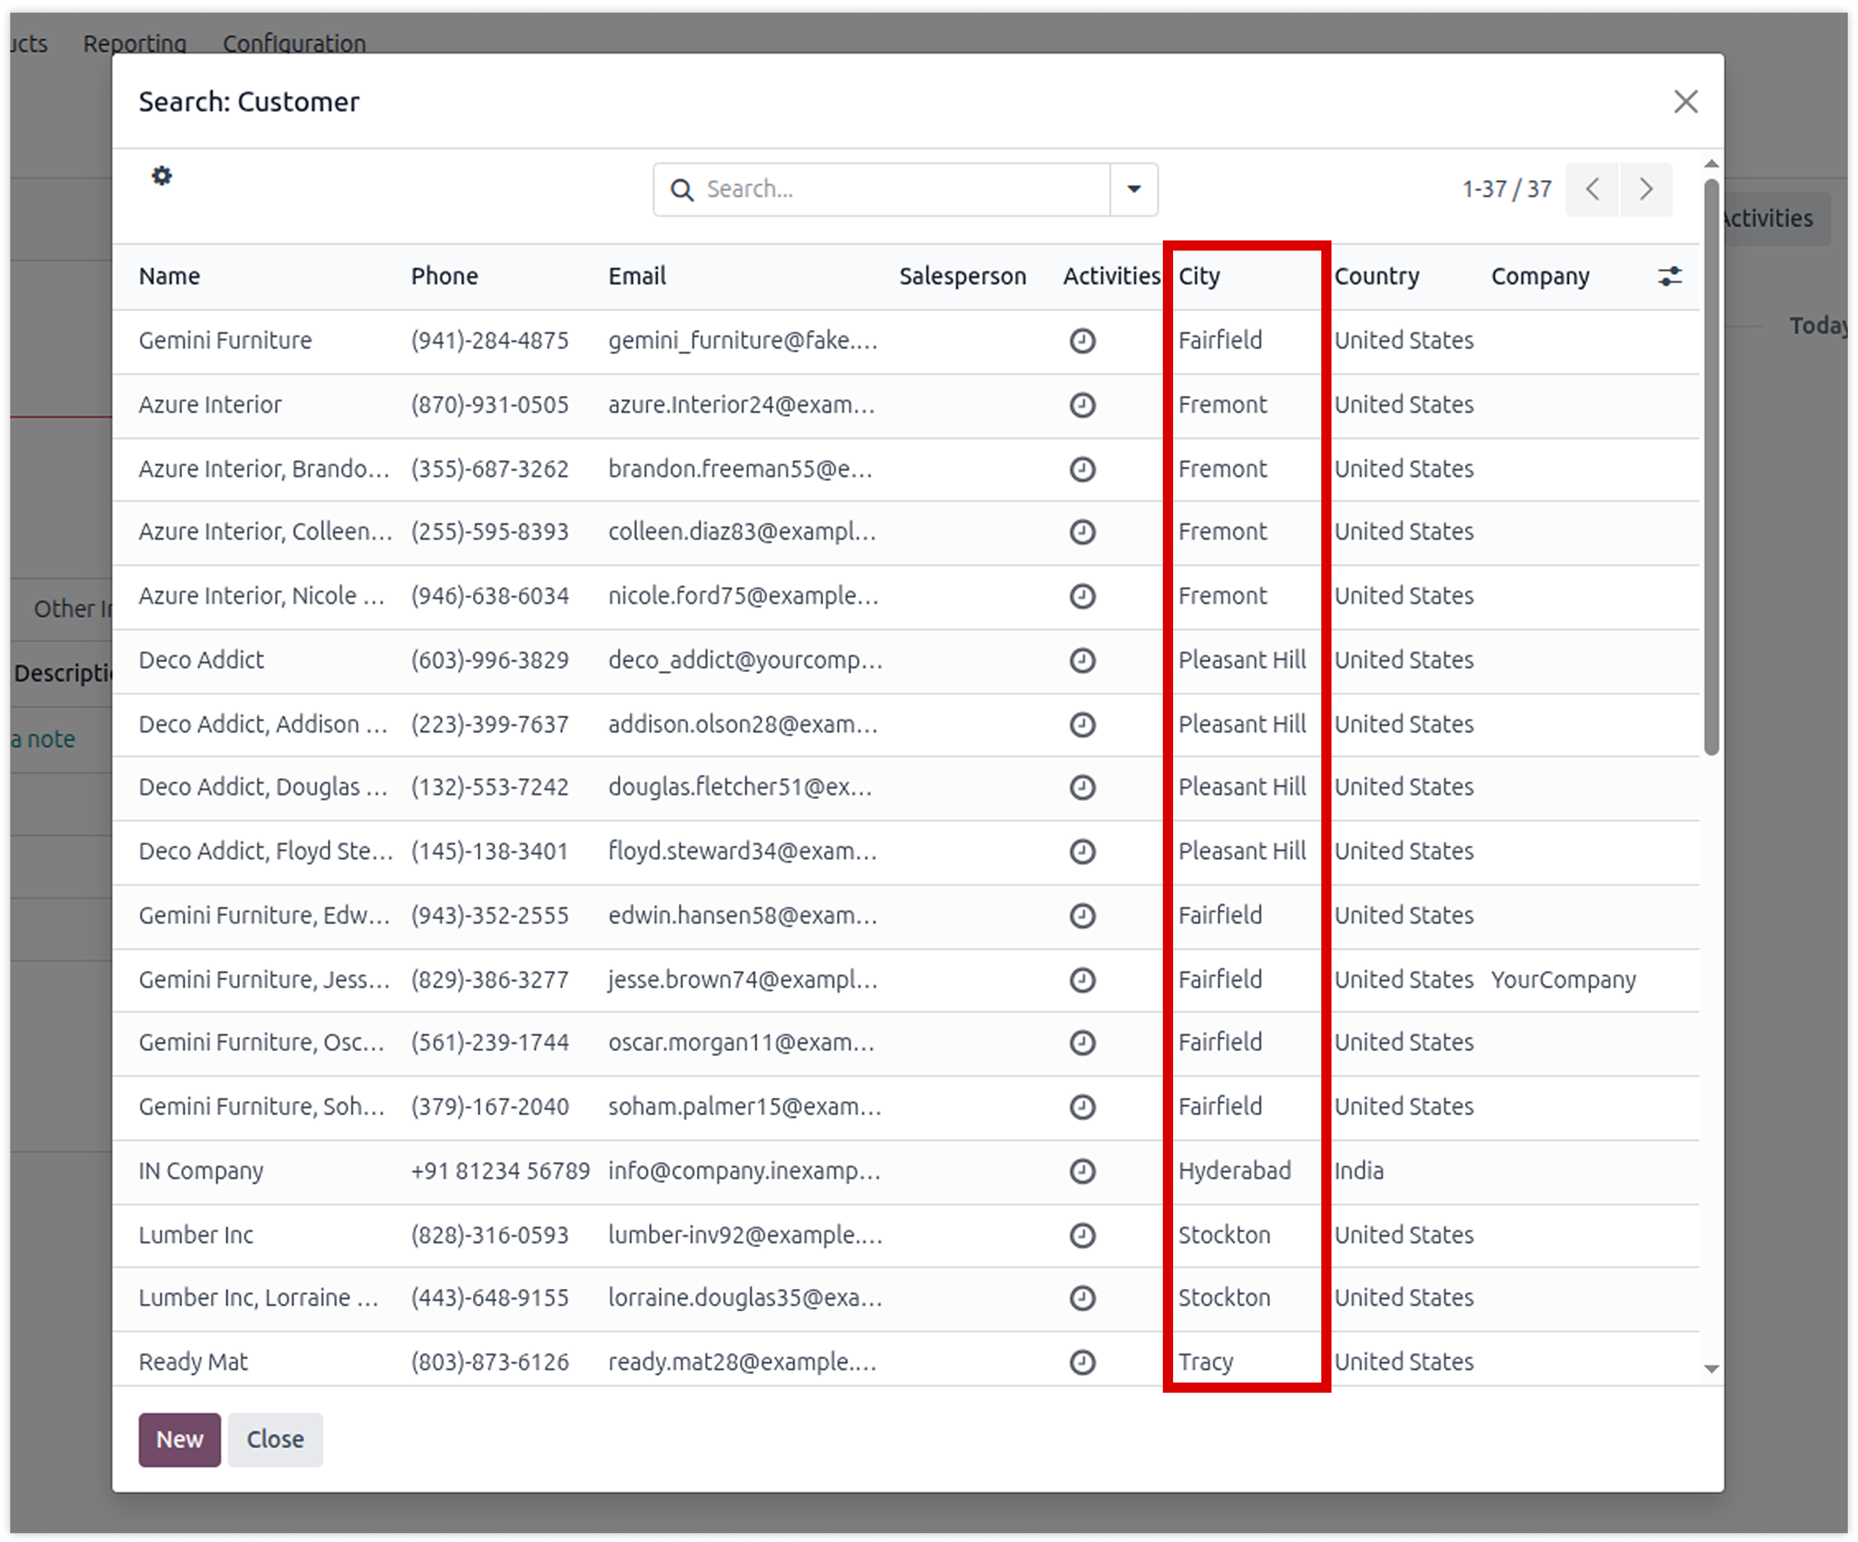
Task: Click activity clock for IN Company row
Action: [1082, 1172]
